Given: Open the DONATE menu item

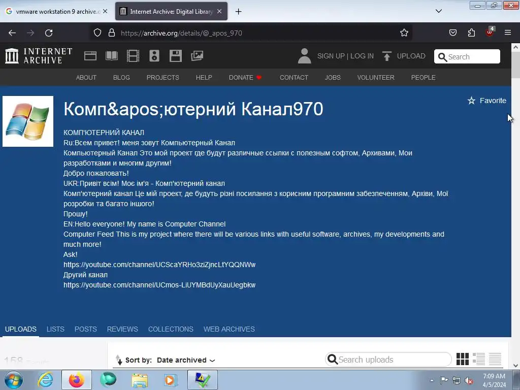Looking at the screenshot, I should 245,78.
